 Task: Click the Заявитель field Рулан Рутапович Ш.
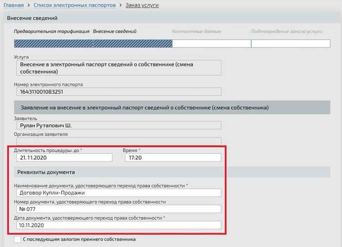point(119,125)
